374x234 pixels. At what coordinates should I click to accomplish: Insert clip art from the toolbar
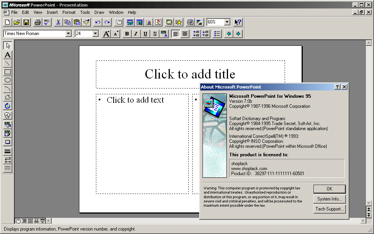[x=158, y=22]
